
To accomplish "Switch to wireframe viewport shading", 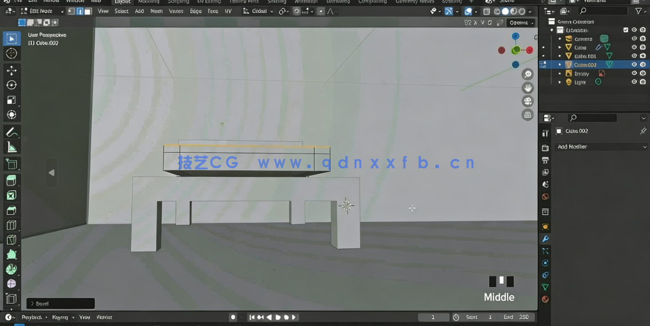I will tap(497, 11).
